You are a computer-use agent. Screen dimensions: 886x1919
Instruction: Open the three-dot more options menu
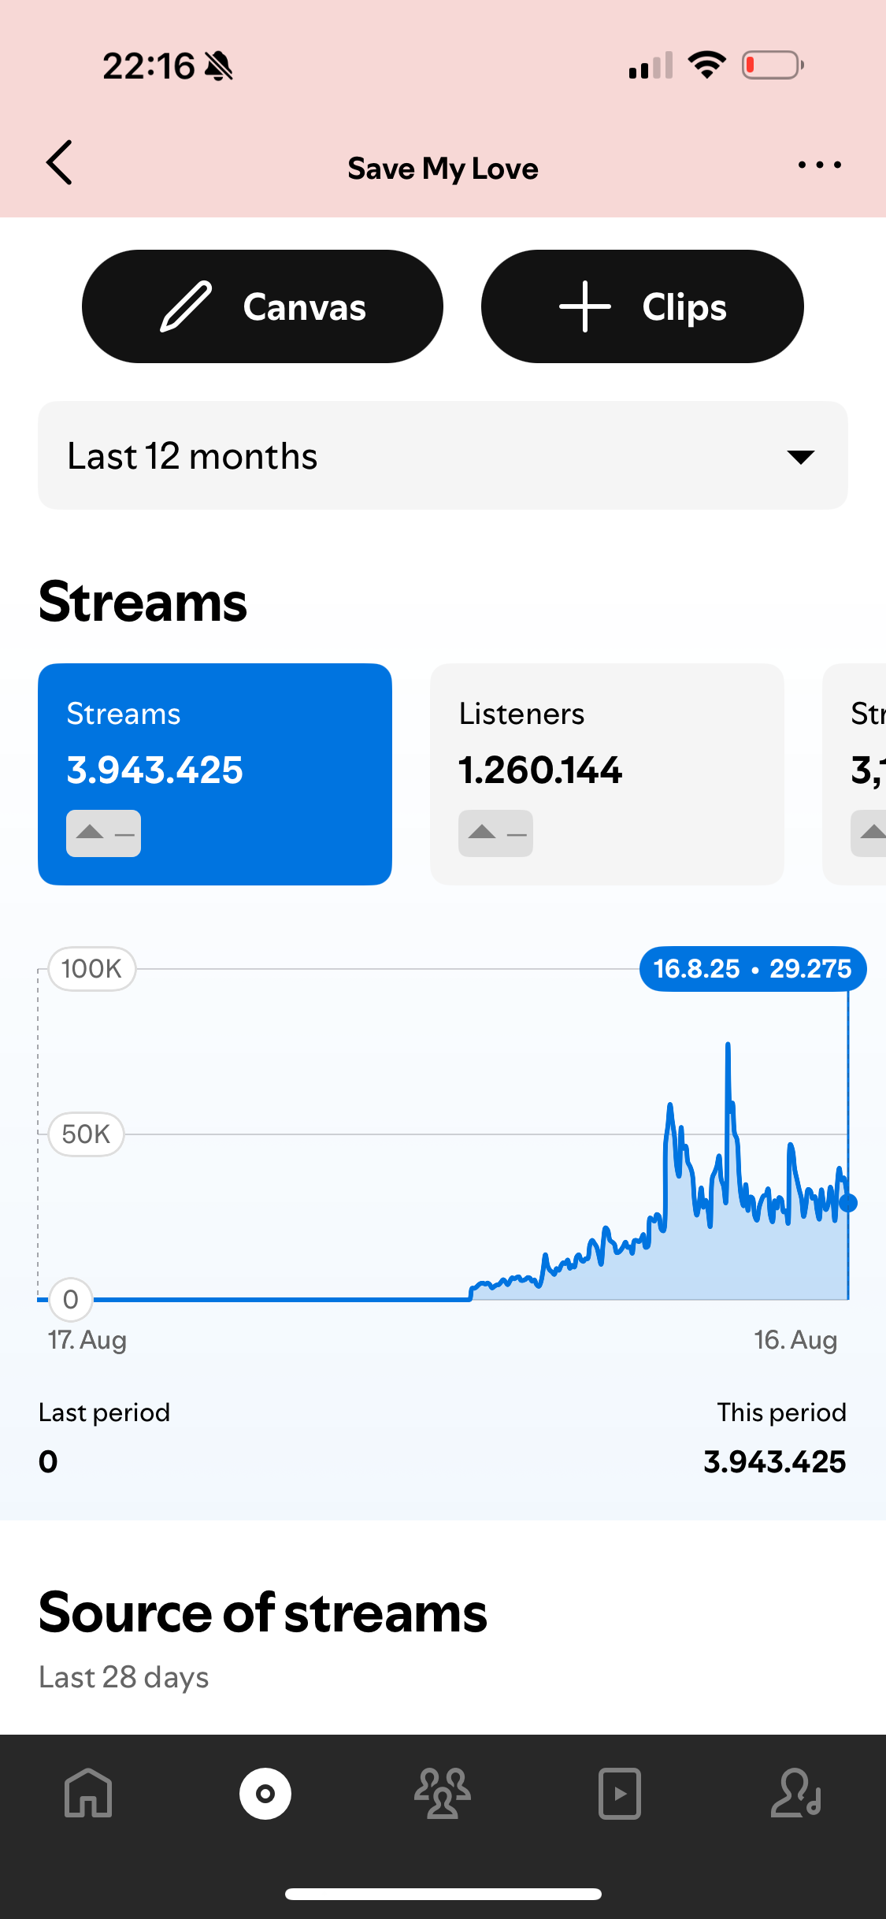click(819, 165)
